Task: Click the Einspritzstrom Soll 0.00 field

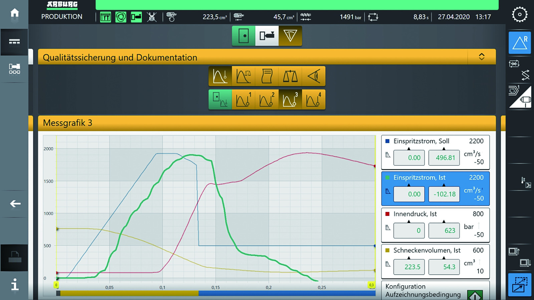Action: [409, 158]
